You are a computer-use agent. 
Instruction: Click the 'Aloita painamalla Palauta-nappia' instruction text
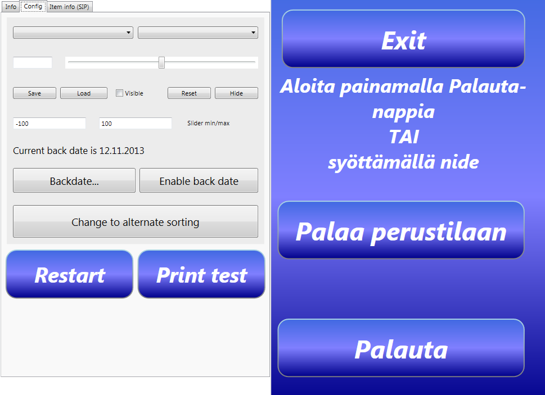point(403,99)
